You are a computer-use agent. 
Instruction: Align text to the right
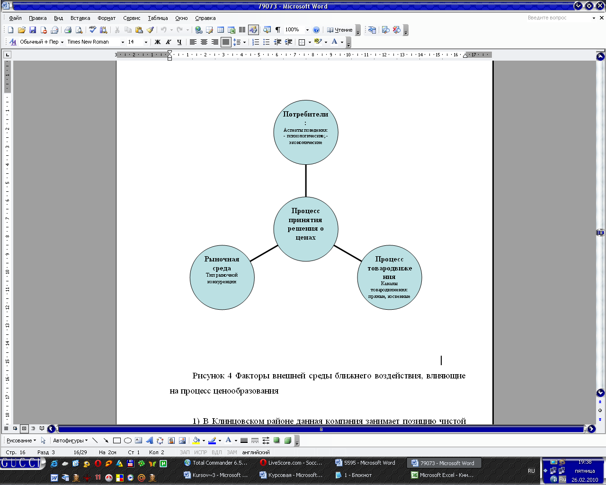(x=215, y=42)
